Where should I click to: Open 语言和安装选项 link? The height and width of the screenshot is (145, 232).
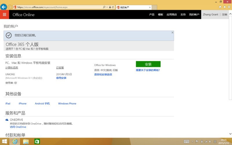pos(103,75)
